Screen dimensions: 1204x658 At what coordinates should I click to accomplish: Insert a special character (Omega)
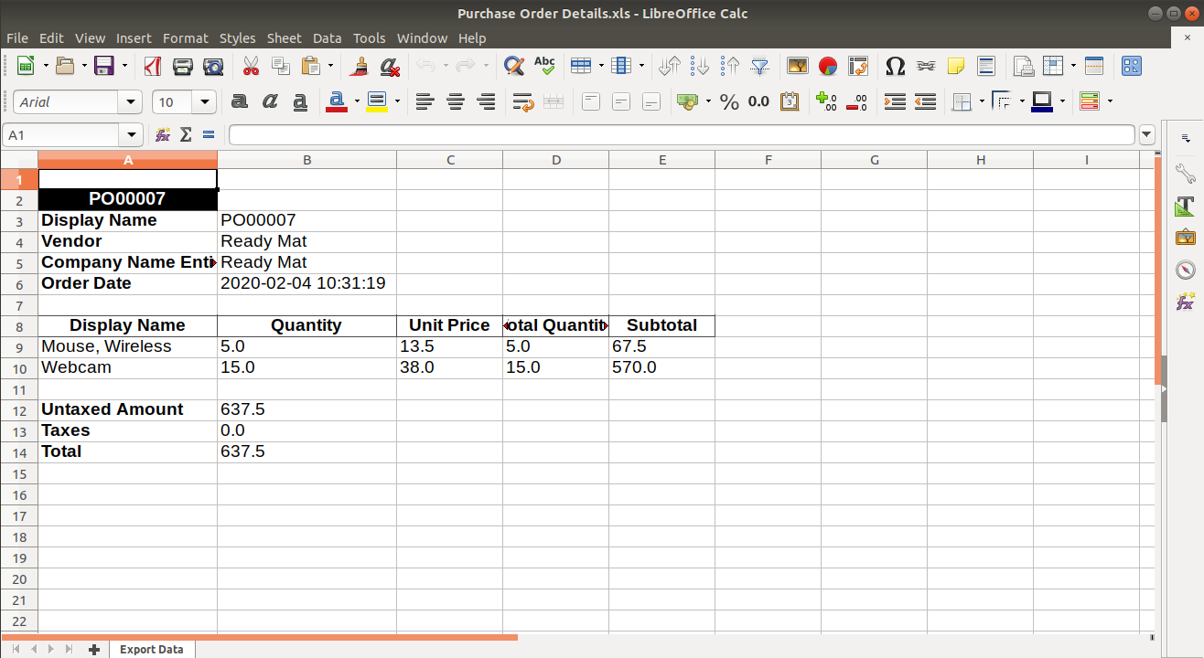[x=896, y=66]
